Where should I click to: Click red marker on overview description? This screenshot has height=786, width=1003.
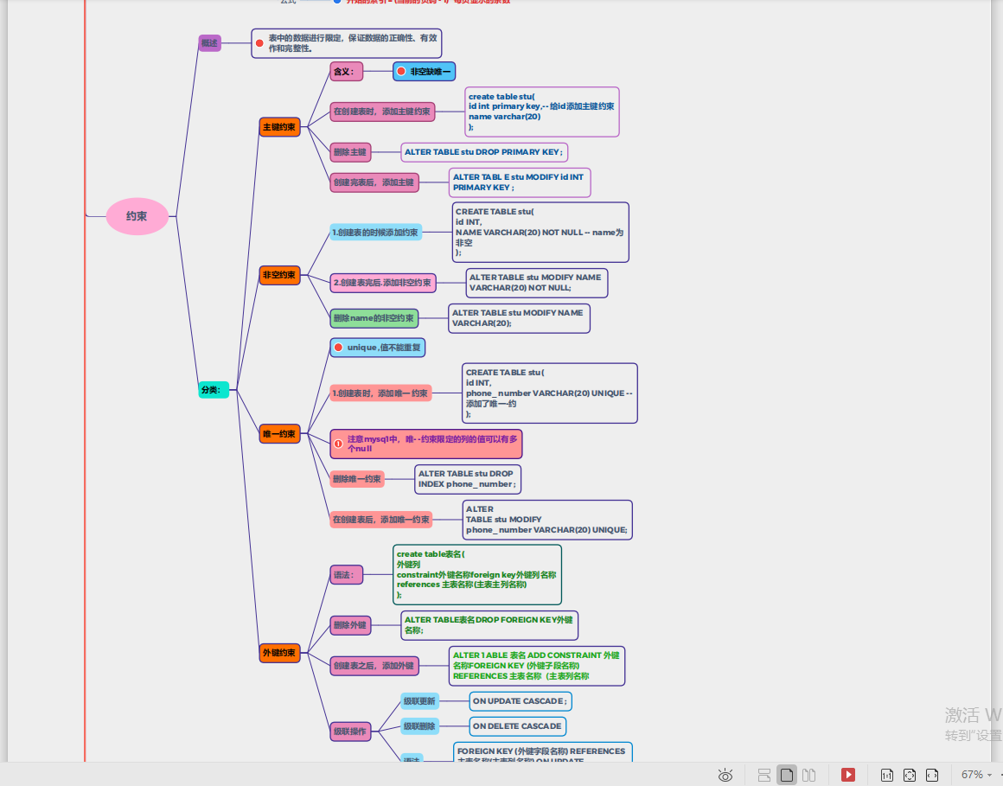click(x=259, y=43)
